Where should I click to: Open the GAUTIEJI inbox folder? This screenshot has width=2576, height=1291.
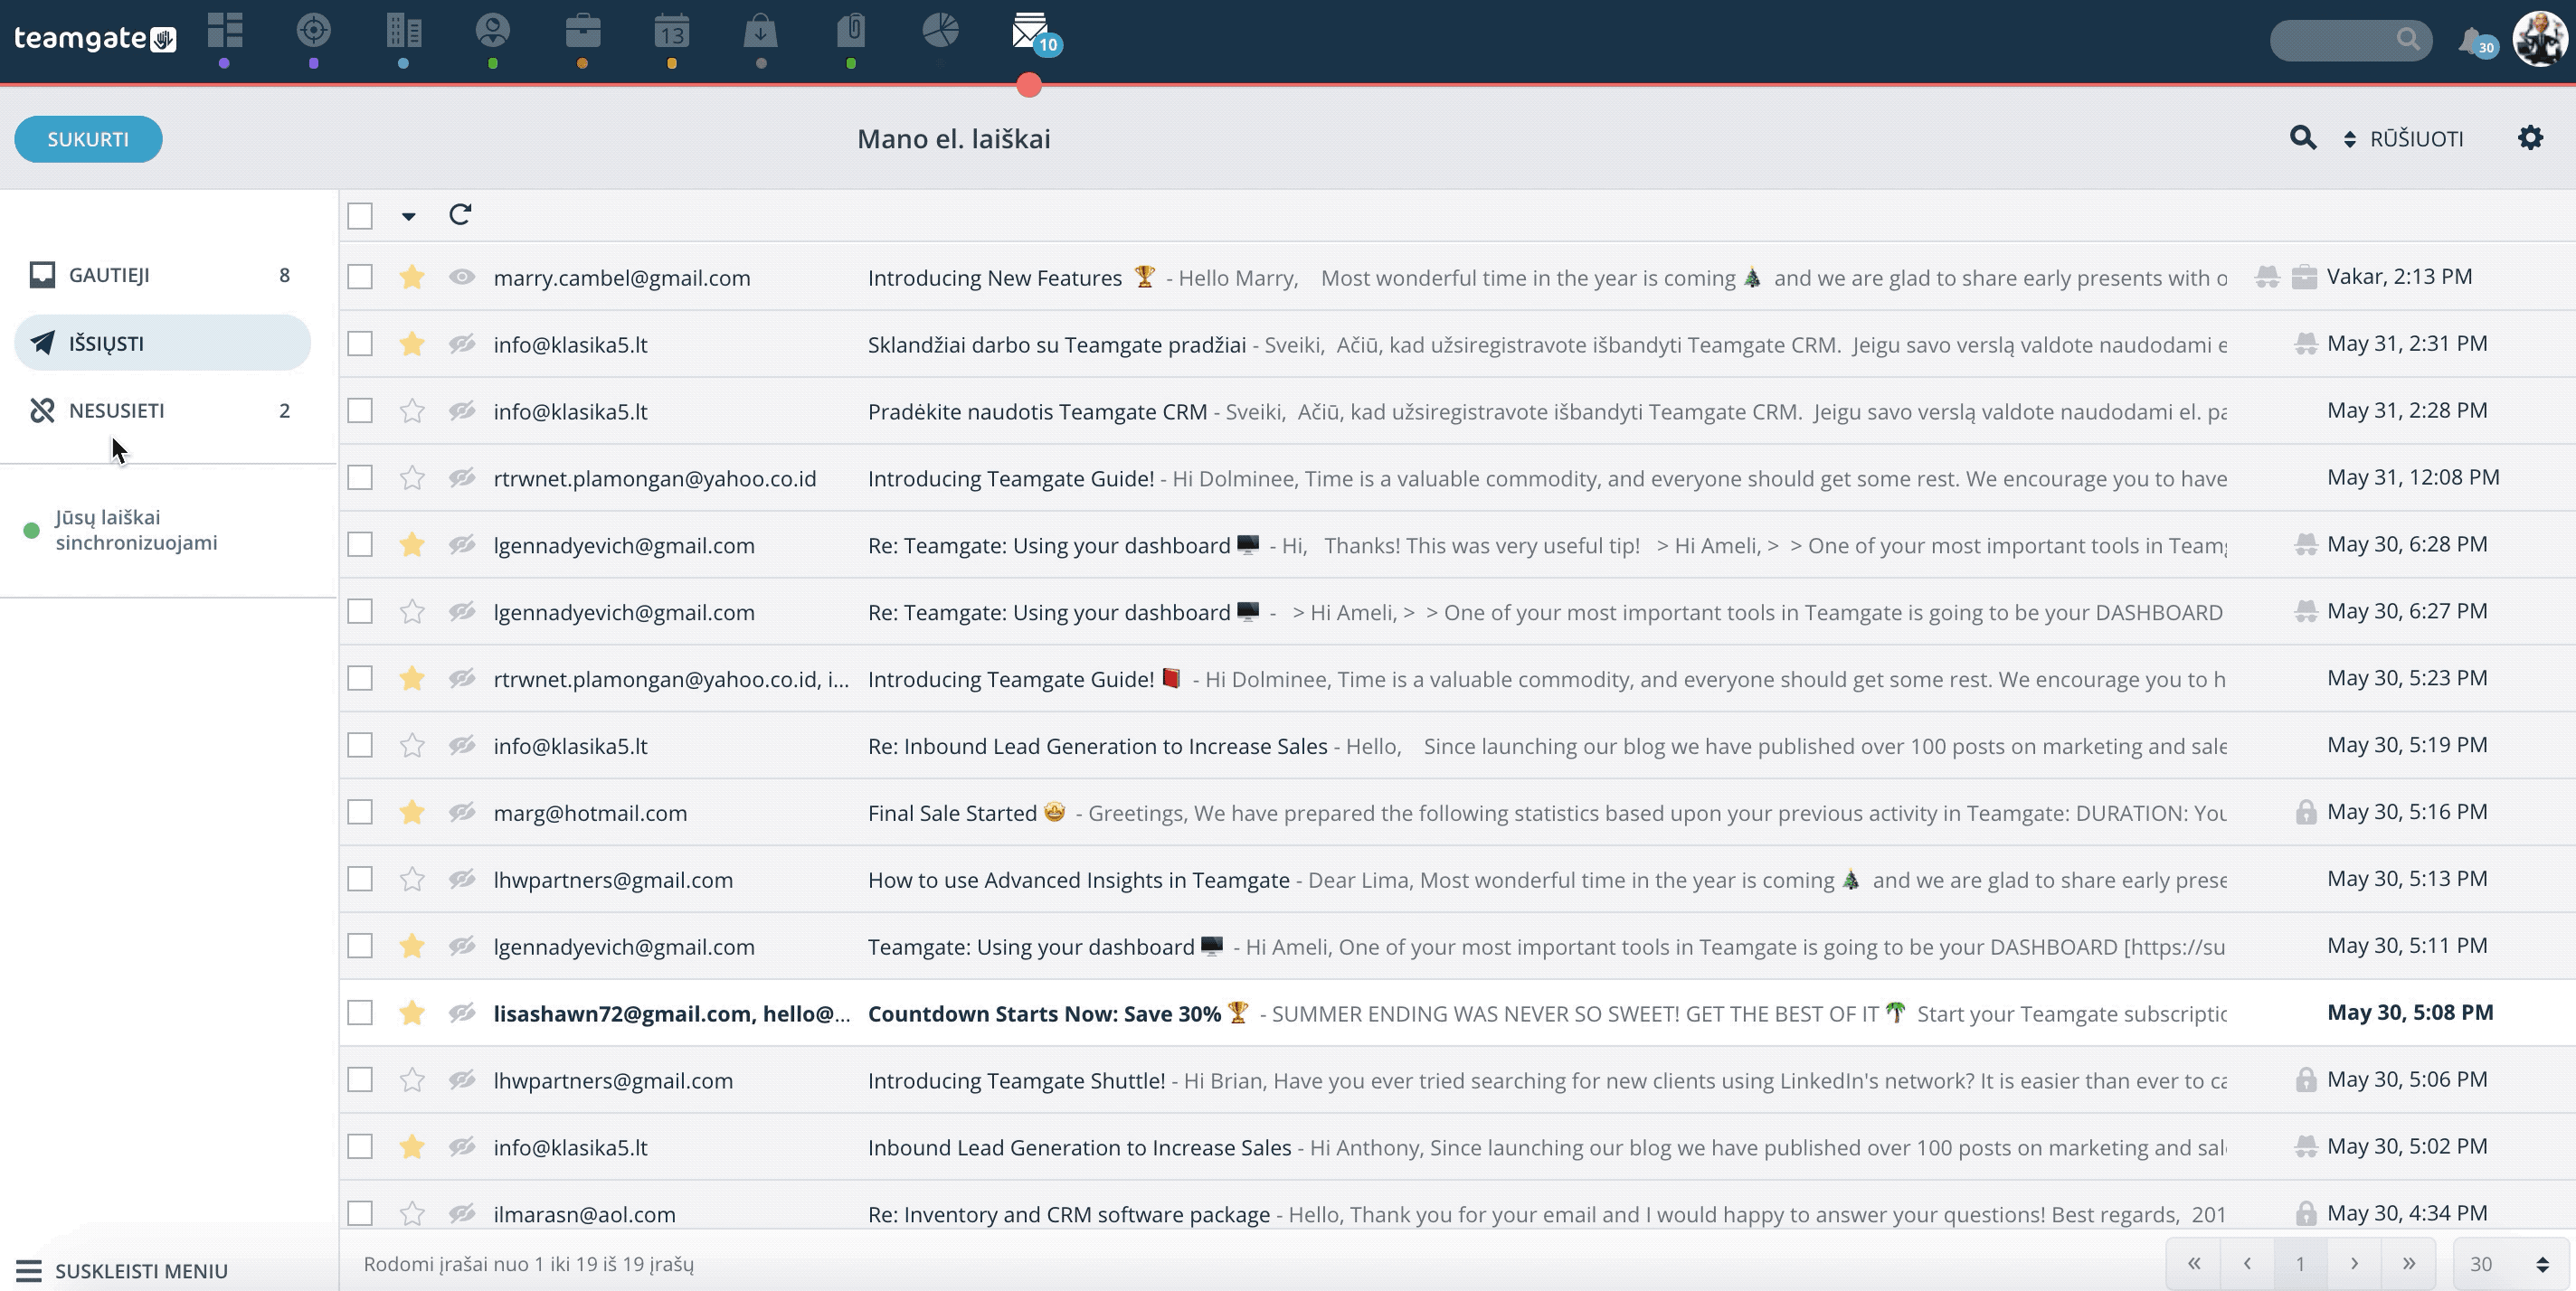click(162, 275)
